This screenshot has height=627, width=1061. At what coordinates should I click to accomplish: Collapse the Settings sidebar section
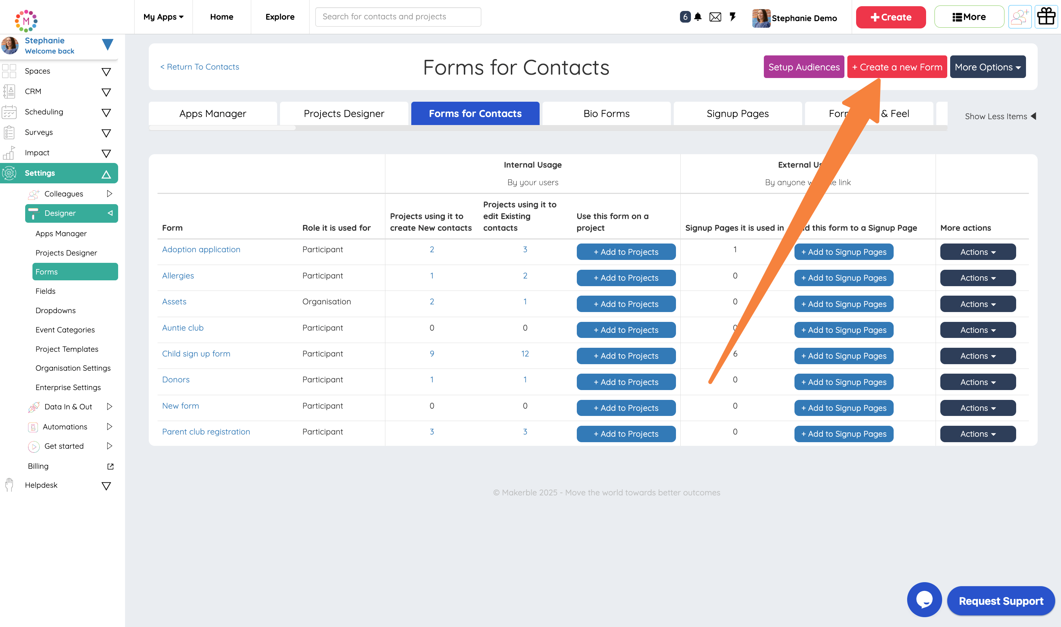click(x=106, y=174)
